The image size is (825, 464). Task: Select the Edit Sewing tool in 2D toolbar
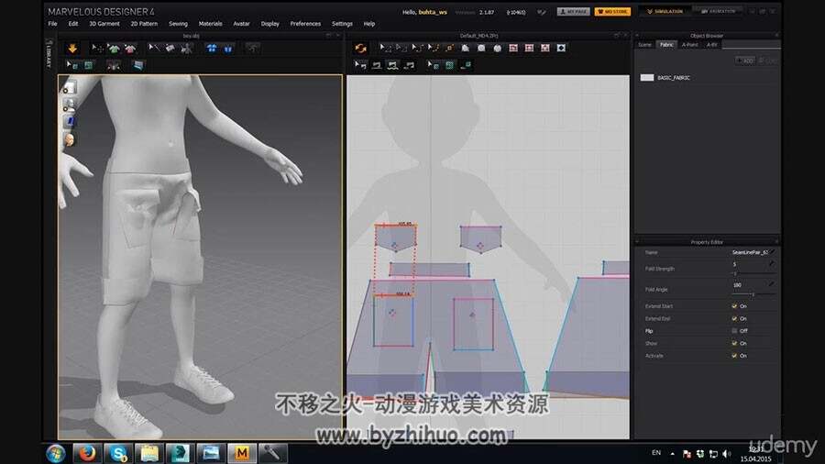(x=360, y=65)
